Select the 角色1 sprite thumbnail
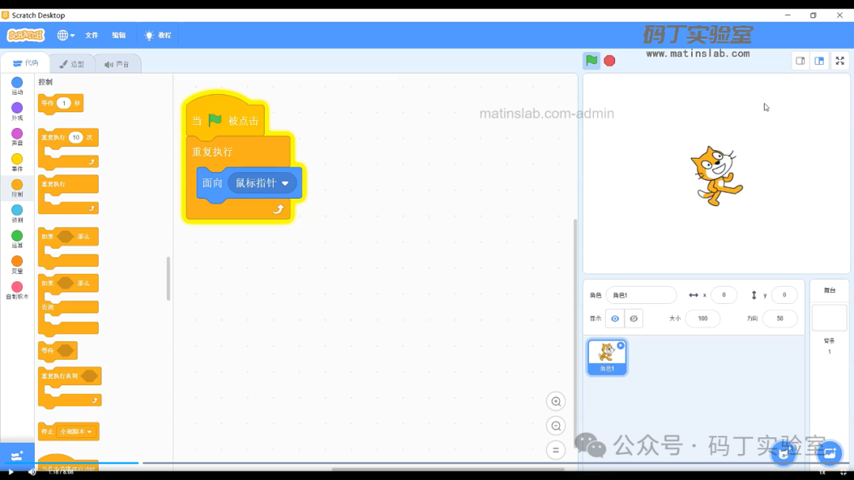Image resolution: width=854 pixels, height=480 pixels. (606, 357)
